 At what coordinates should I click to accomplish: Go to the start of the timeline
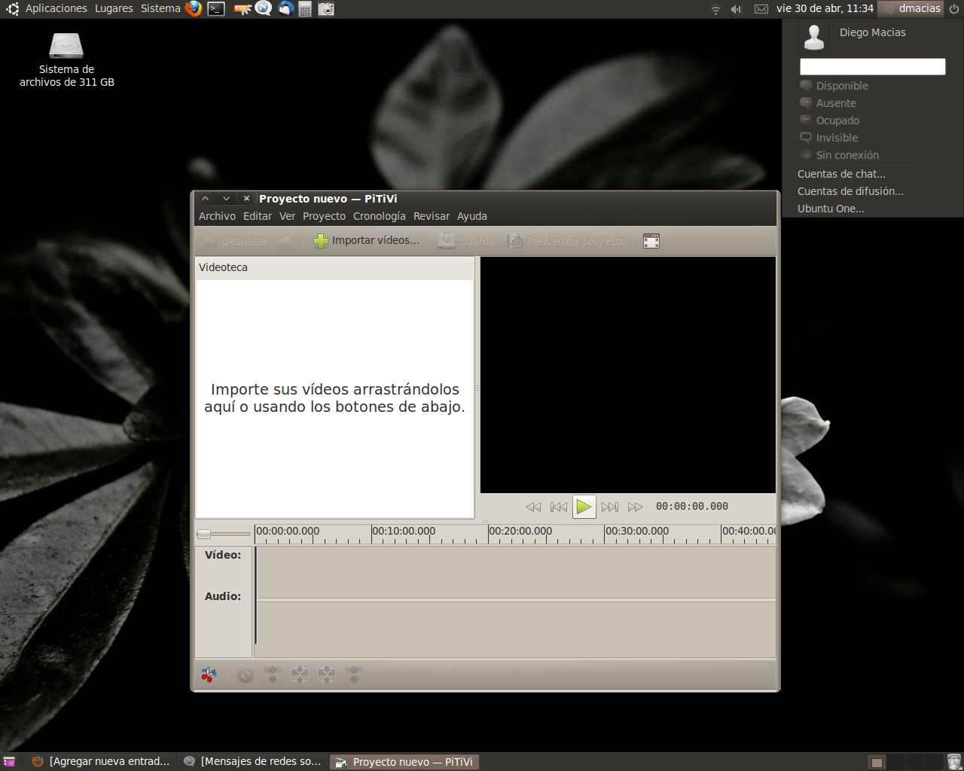[558, 507]
